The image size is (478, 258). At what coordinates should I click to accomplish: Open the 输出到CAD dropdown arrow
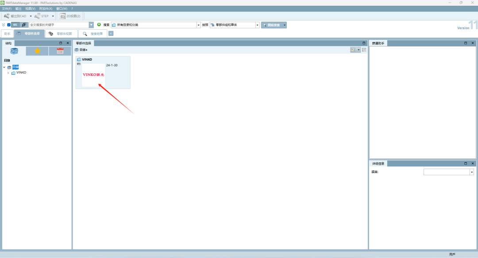[31, 16]
